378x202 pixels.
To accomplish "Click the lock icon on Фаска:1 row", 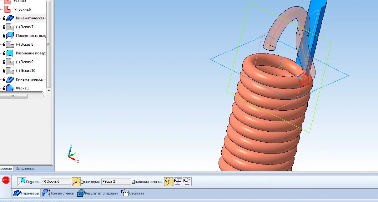I will [4, 88].
